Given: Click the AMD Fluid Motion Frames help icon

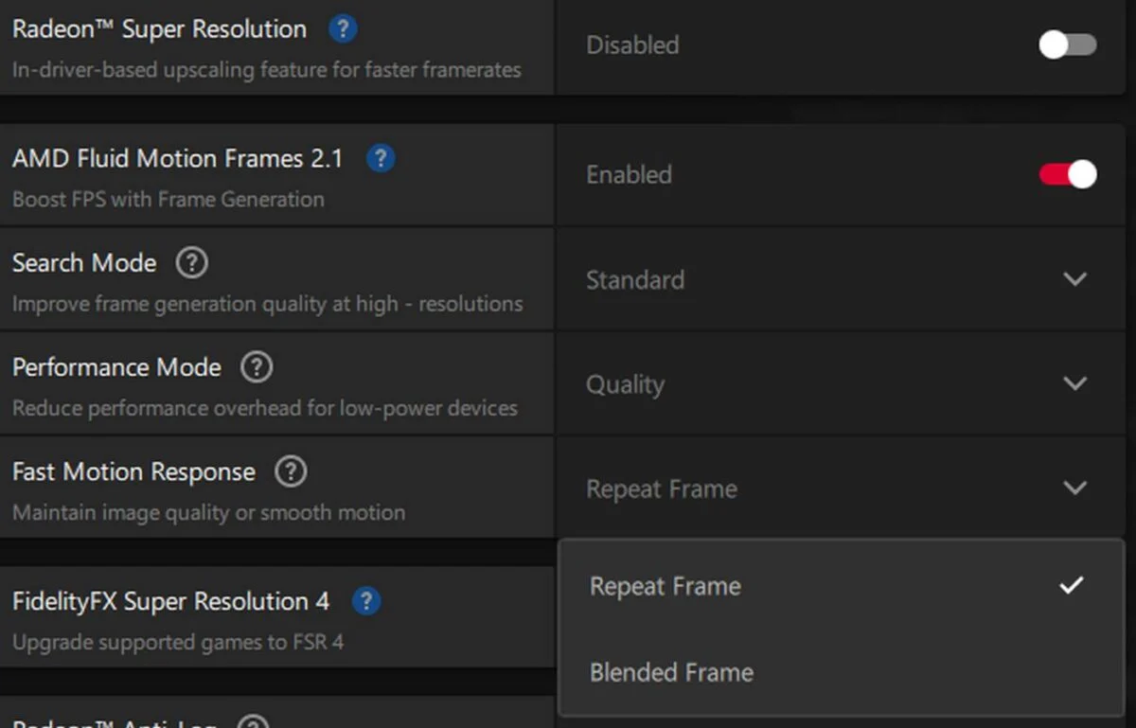Looking at the screenshot, I should point(381,158).
